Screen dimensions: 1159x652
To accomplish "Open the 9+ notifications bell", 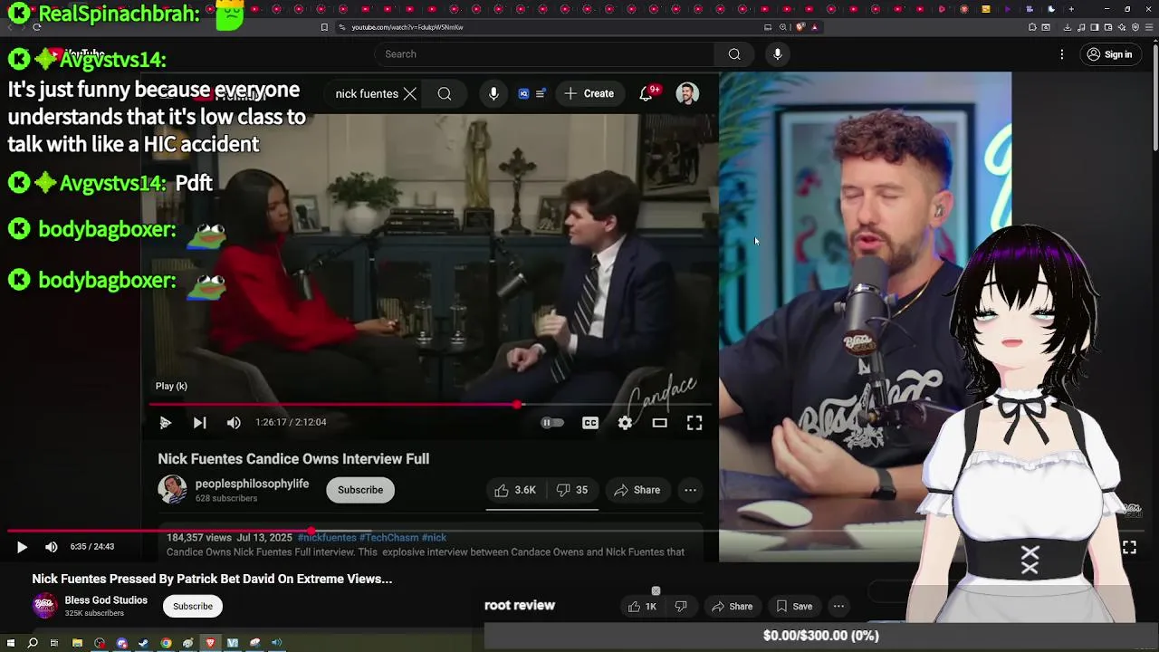I will coord(647,93).
